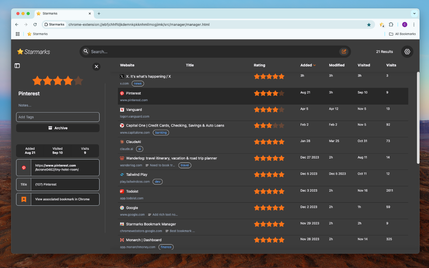This screenshot has height=268, width=429.
Task: Click Wanderlog note 'Need to book tr...'
Action: 160,165
